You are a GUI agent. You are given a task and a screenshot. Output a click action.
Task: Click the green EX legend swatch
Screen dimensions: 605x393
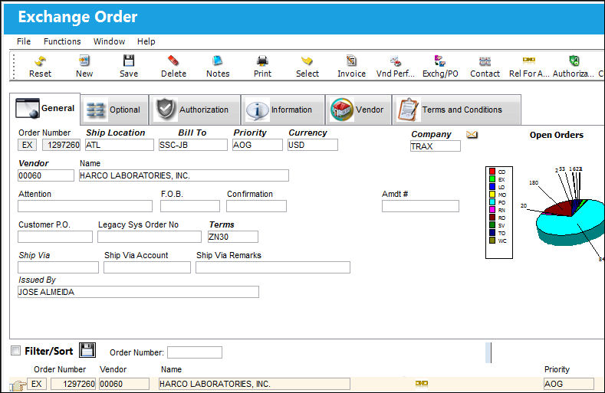pos(492,179)
